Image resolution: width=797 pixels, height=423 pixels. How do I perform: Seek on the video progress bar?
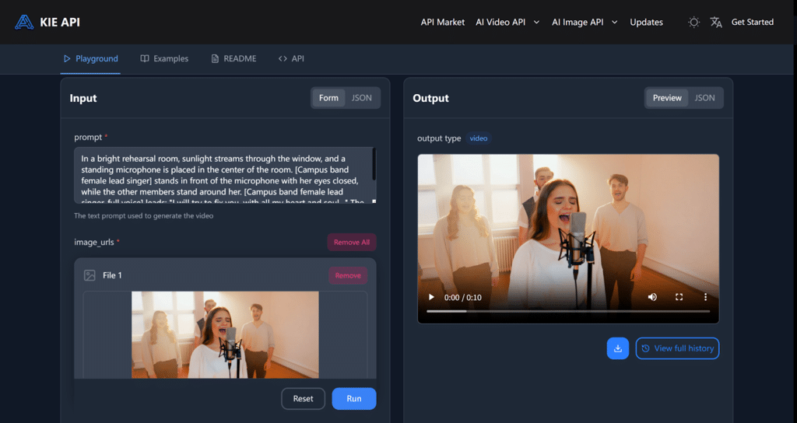(568, 311)
